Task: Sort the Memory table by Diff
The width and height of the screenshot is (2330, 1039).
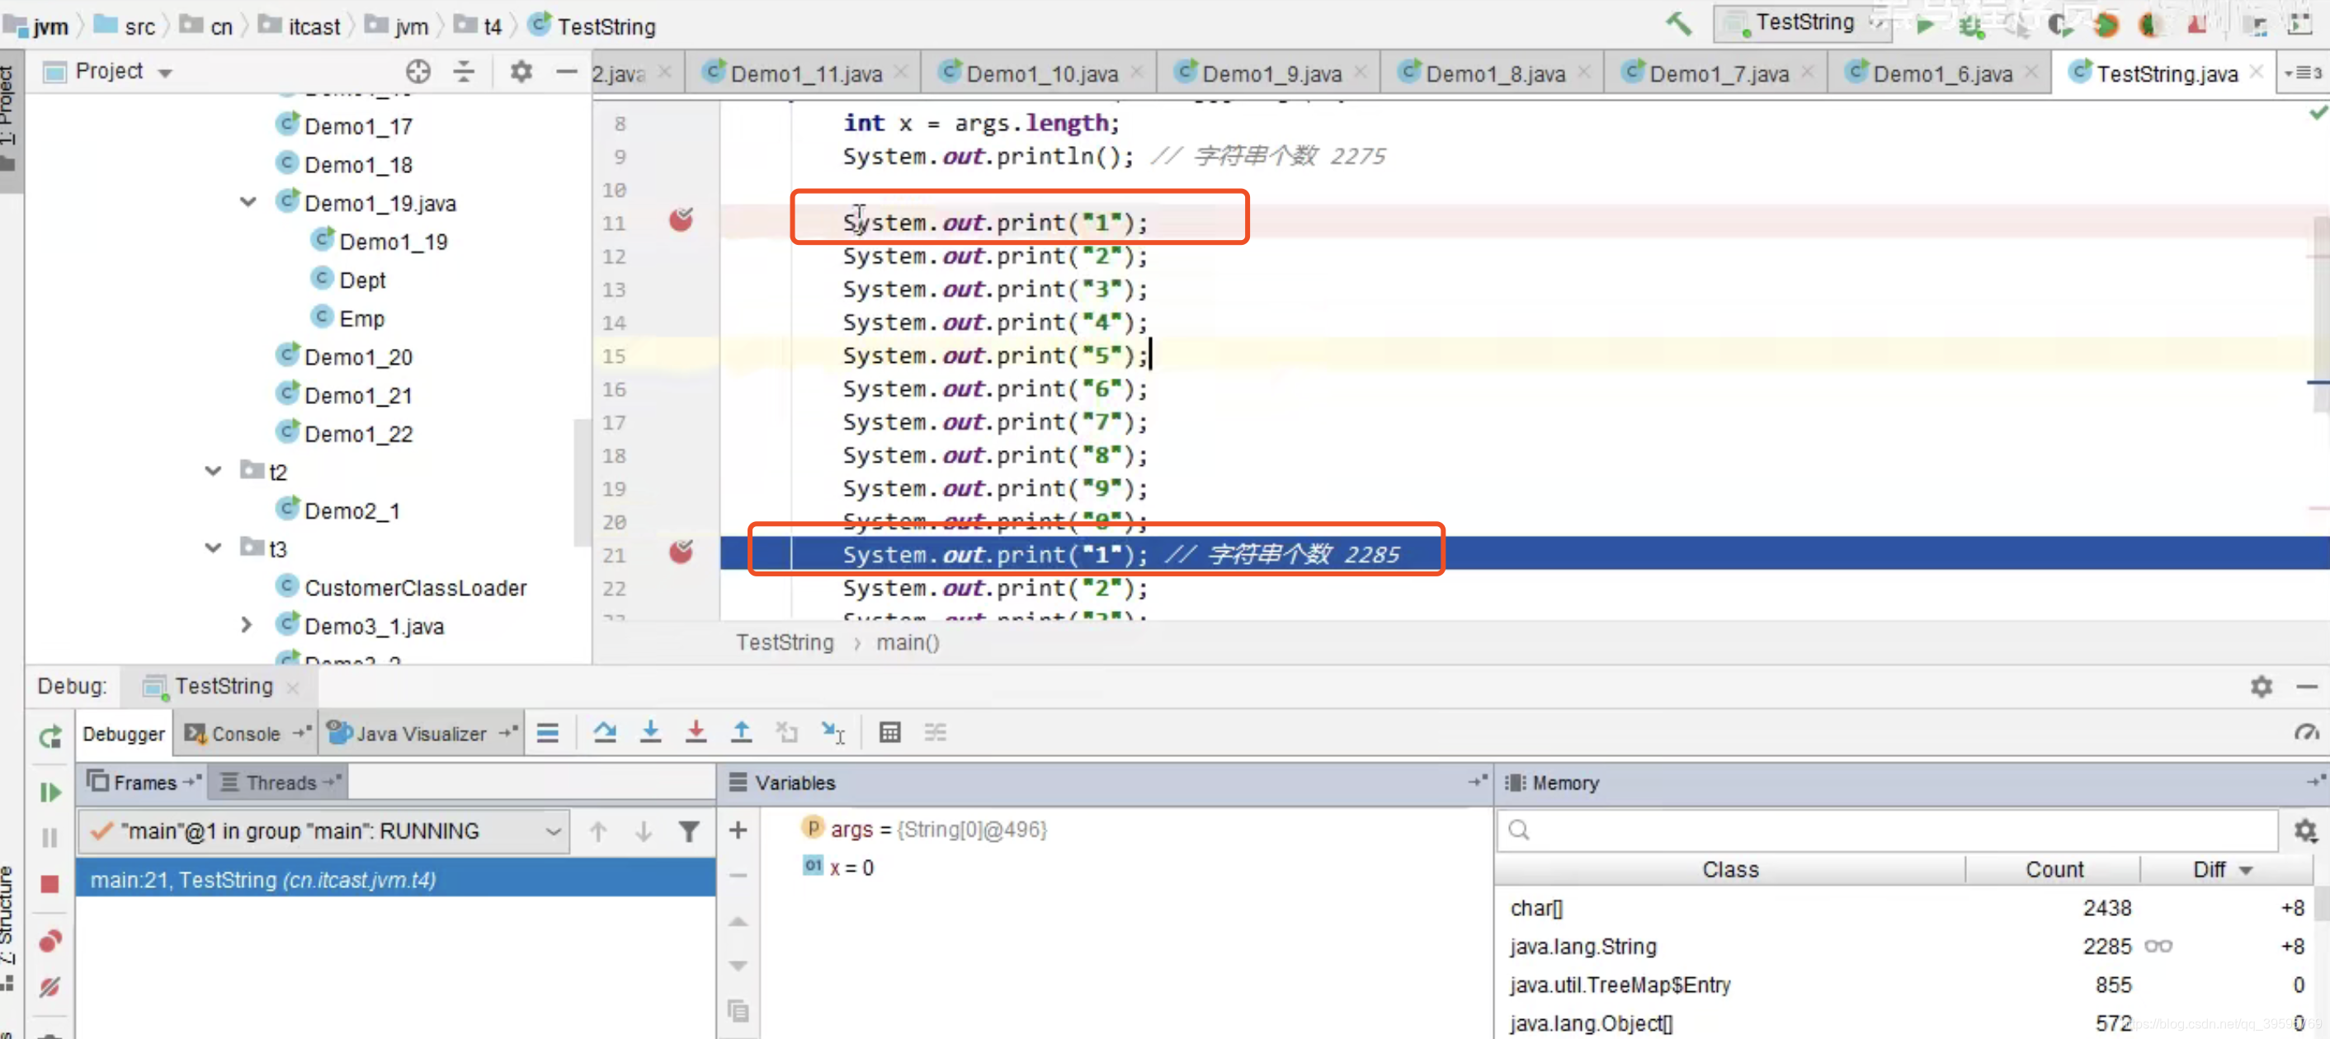Action: pyautogui.click(x=2223, y=869)
